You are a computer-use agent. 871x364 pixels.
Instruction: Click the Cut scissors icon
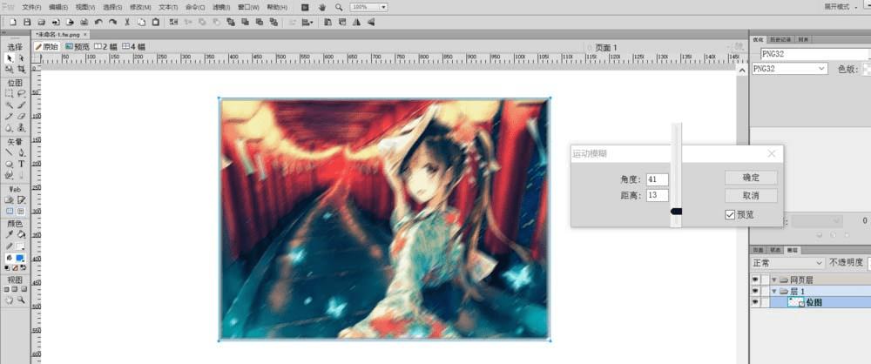127,23
